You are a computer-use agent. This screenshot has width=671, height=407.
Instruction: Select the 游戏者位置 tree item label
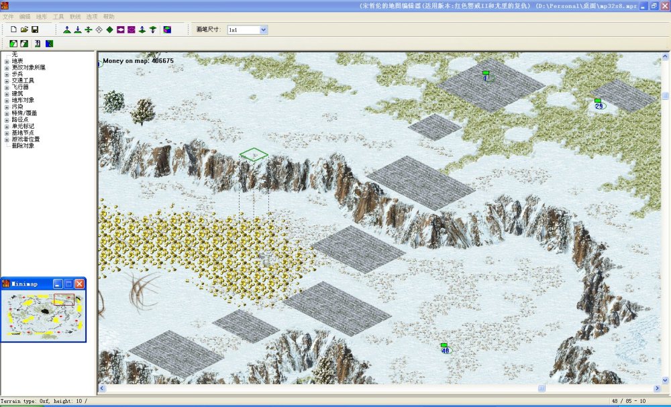[25, 139]
